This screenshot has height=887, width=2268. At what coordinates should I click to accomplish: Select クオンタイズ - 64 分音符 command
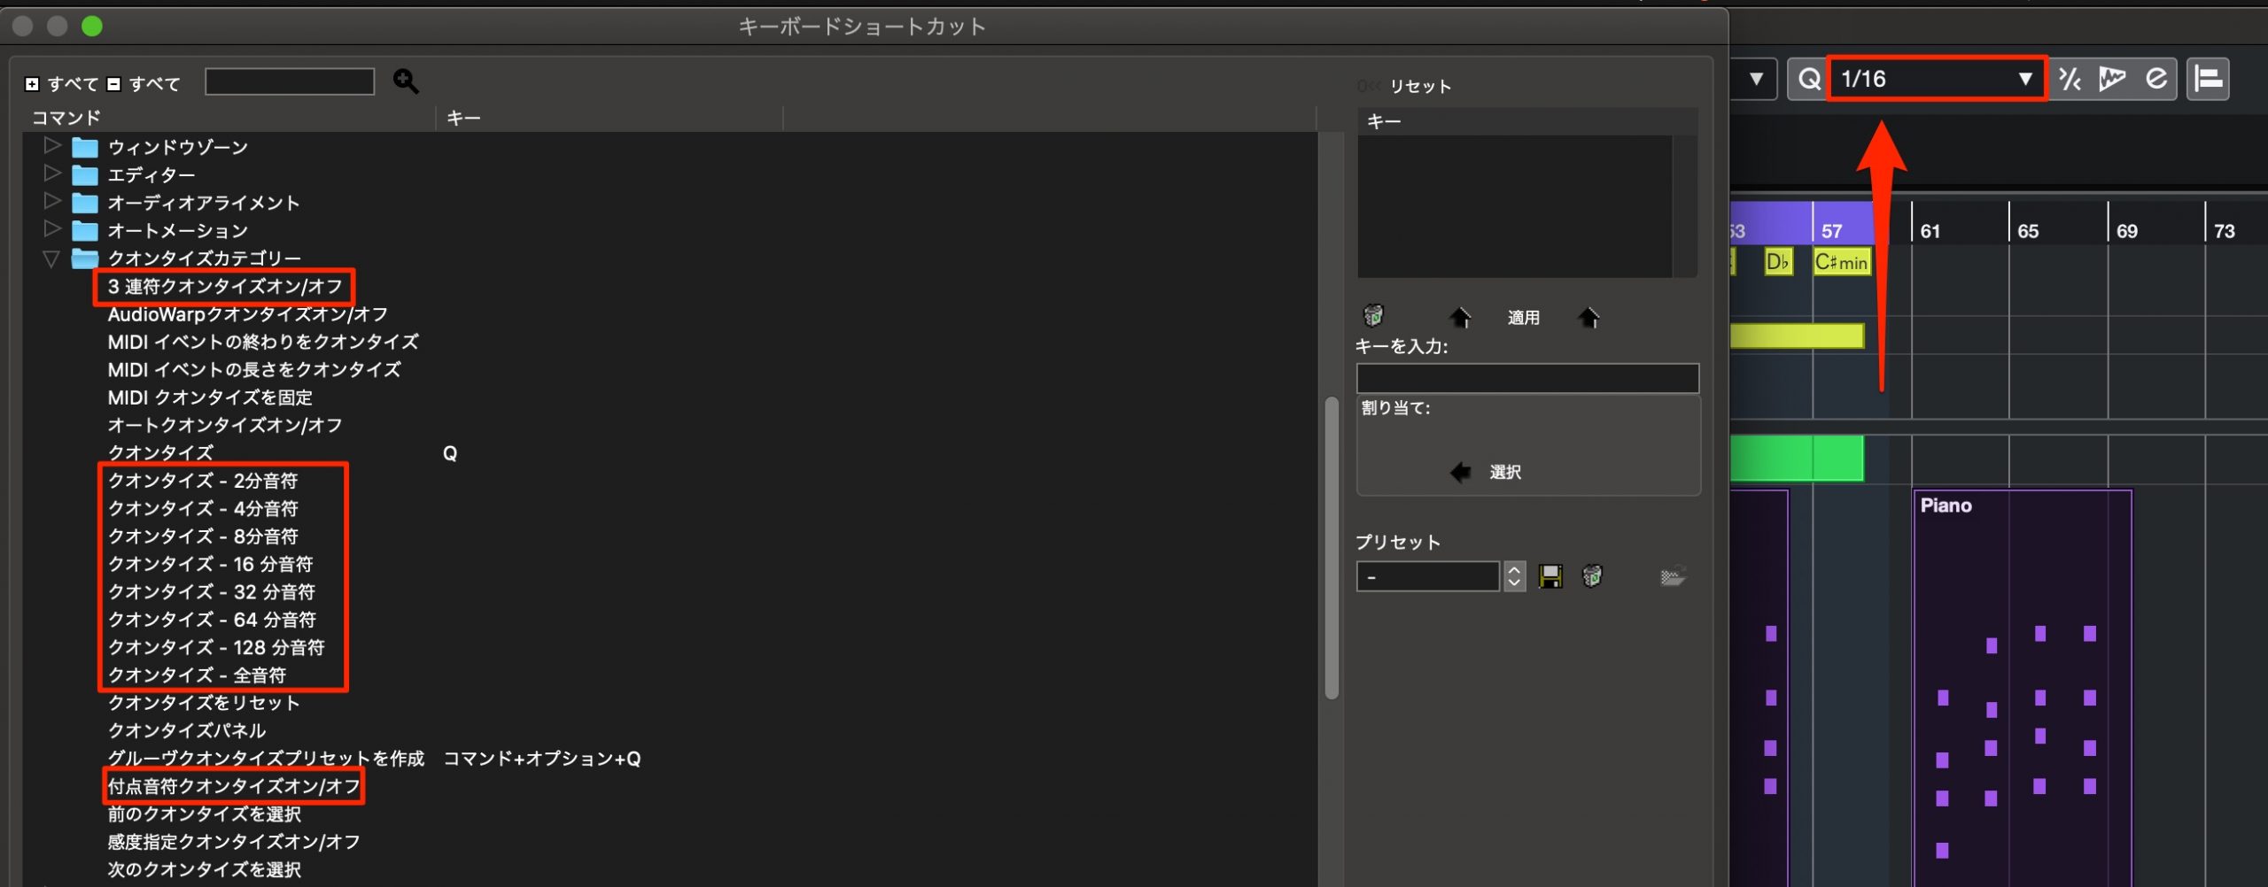211,619
